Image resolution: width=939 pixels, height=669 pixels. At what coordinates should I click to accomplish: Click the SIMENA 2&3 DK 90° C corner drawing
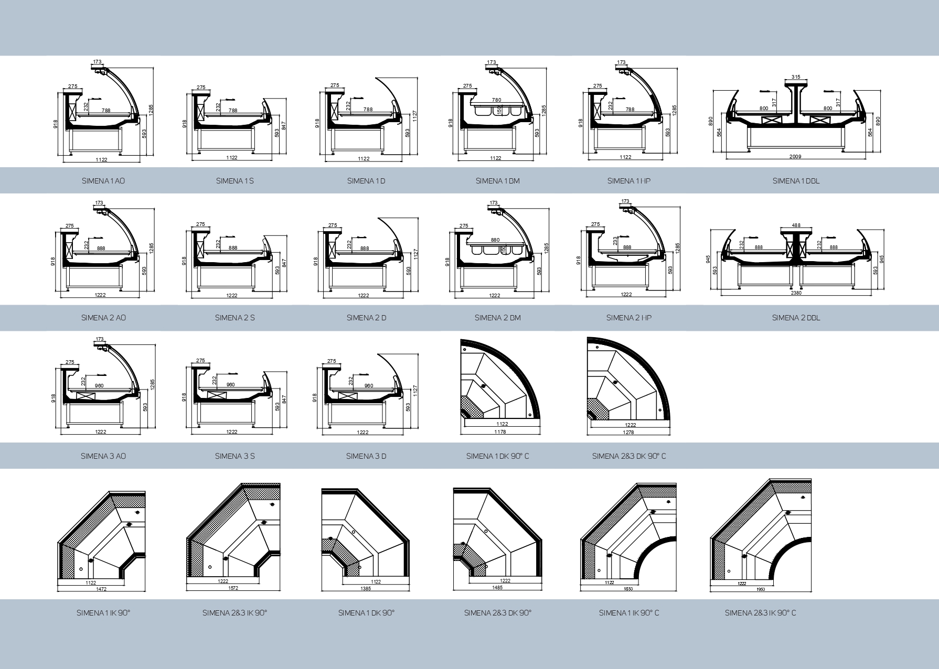click(628, 383)
